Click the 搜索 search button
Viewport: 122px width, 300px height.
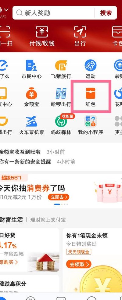pos(106,13)
